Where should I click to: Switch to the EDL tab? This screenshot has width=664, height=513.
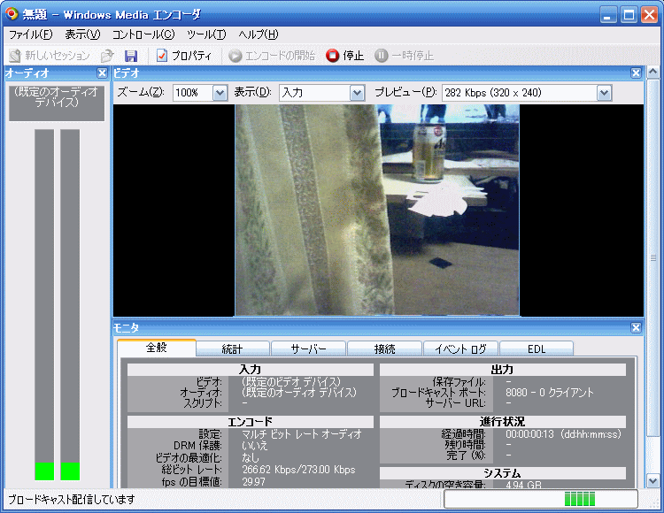tap(536, 348)
